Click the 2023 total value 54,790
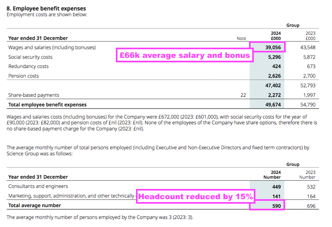The width and height of the screenshot is (332, 227). pyautogui.click(x=308, y=105)
